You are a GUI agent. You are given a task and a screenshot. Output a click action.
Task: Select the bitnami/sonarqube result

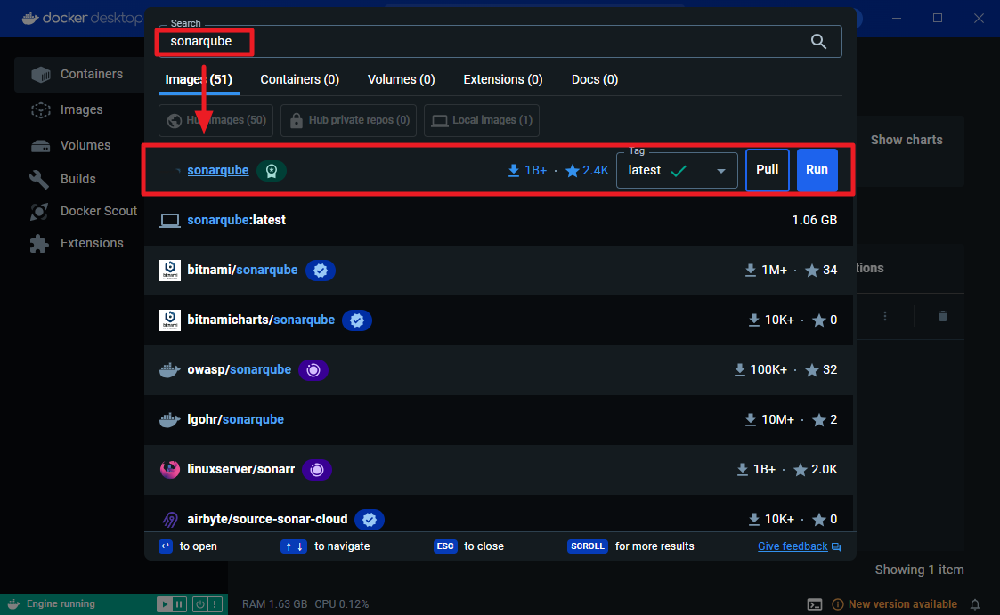click(x=499, y=271)
